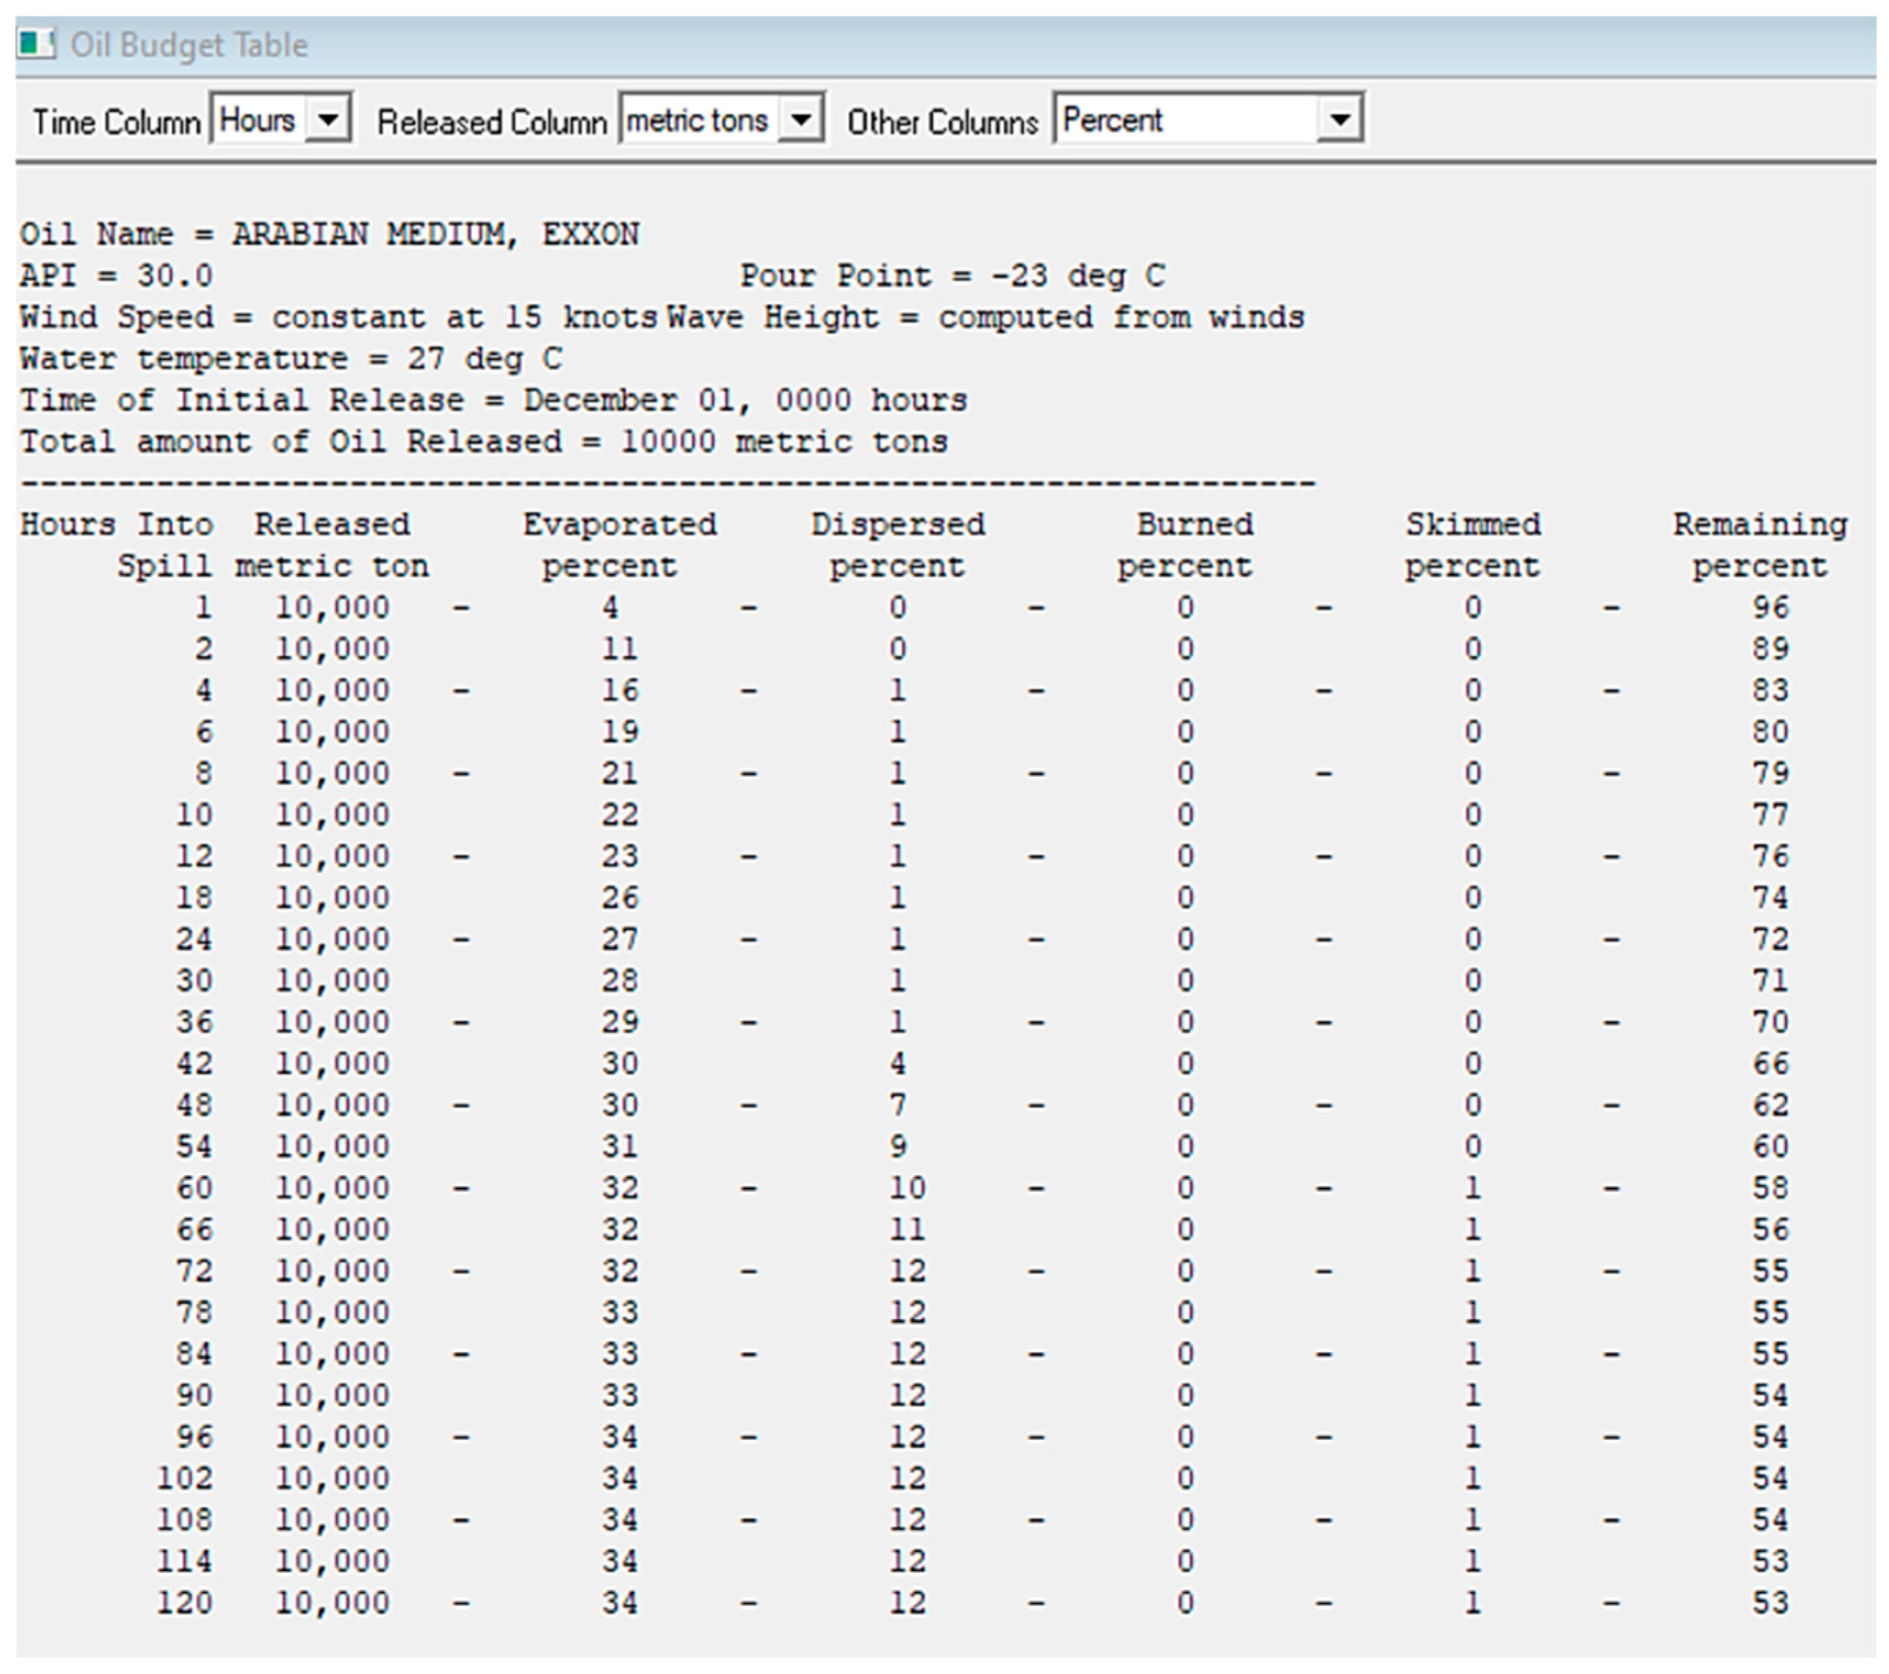Click the Dispersed percent column header
The image size is (1889, 1674).
898,545
